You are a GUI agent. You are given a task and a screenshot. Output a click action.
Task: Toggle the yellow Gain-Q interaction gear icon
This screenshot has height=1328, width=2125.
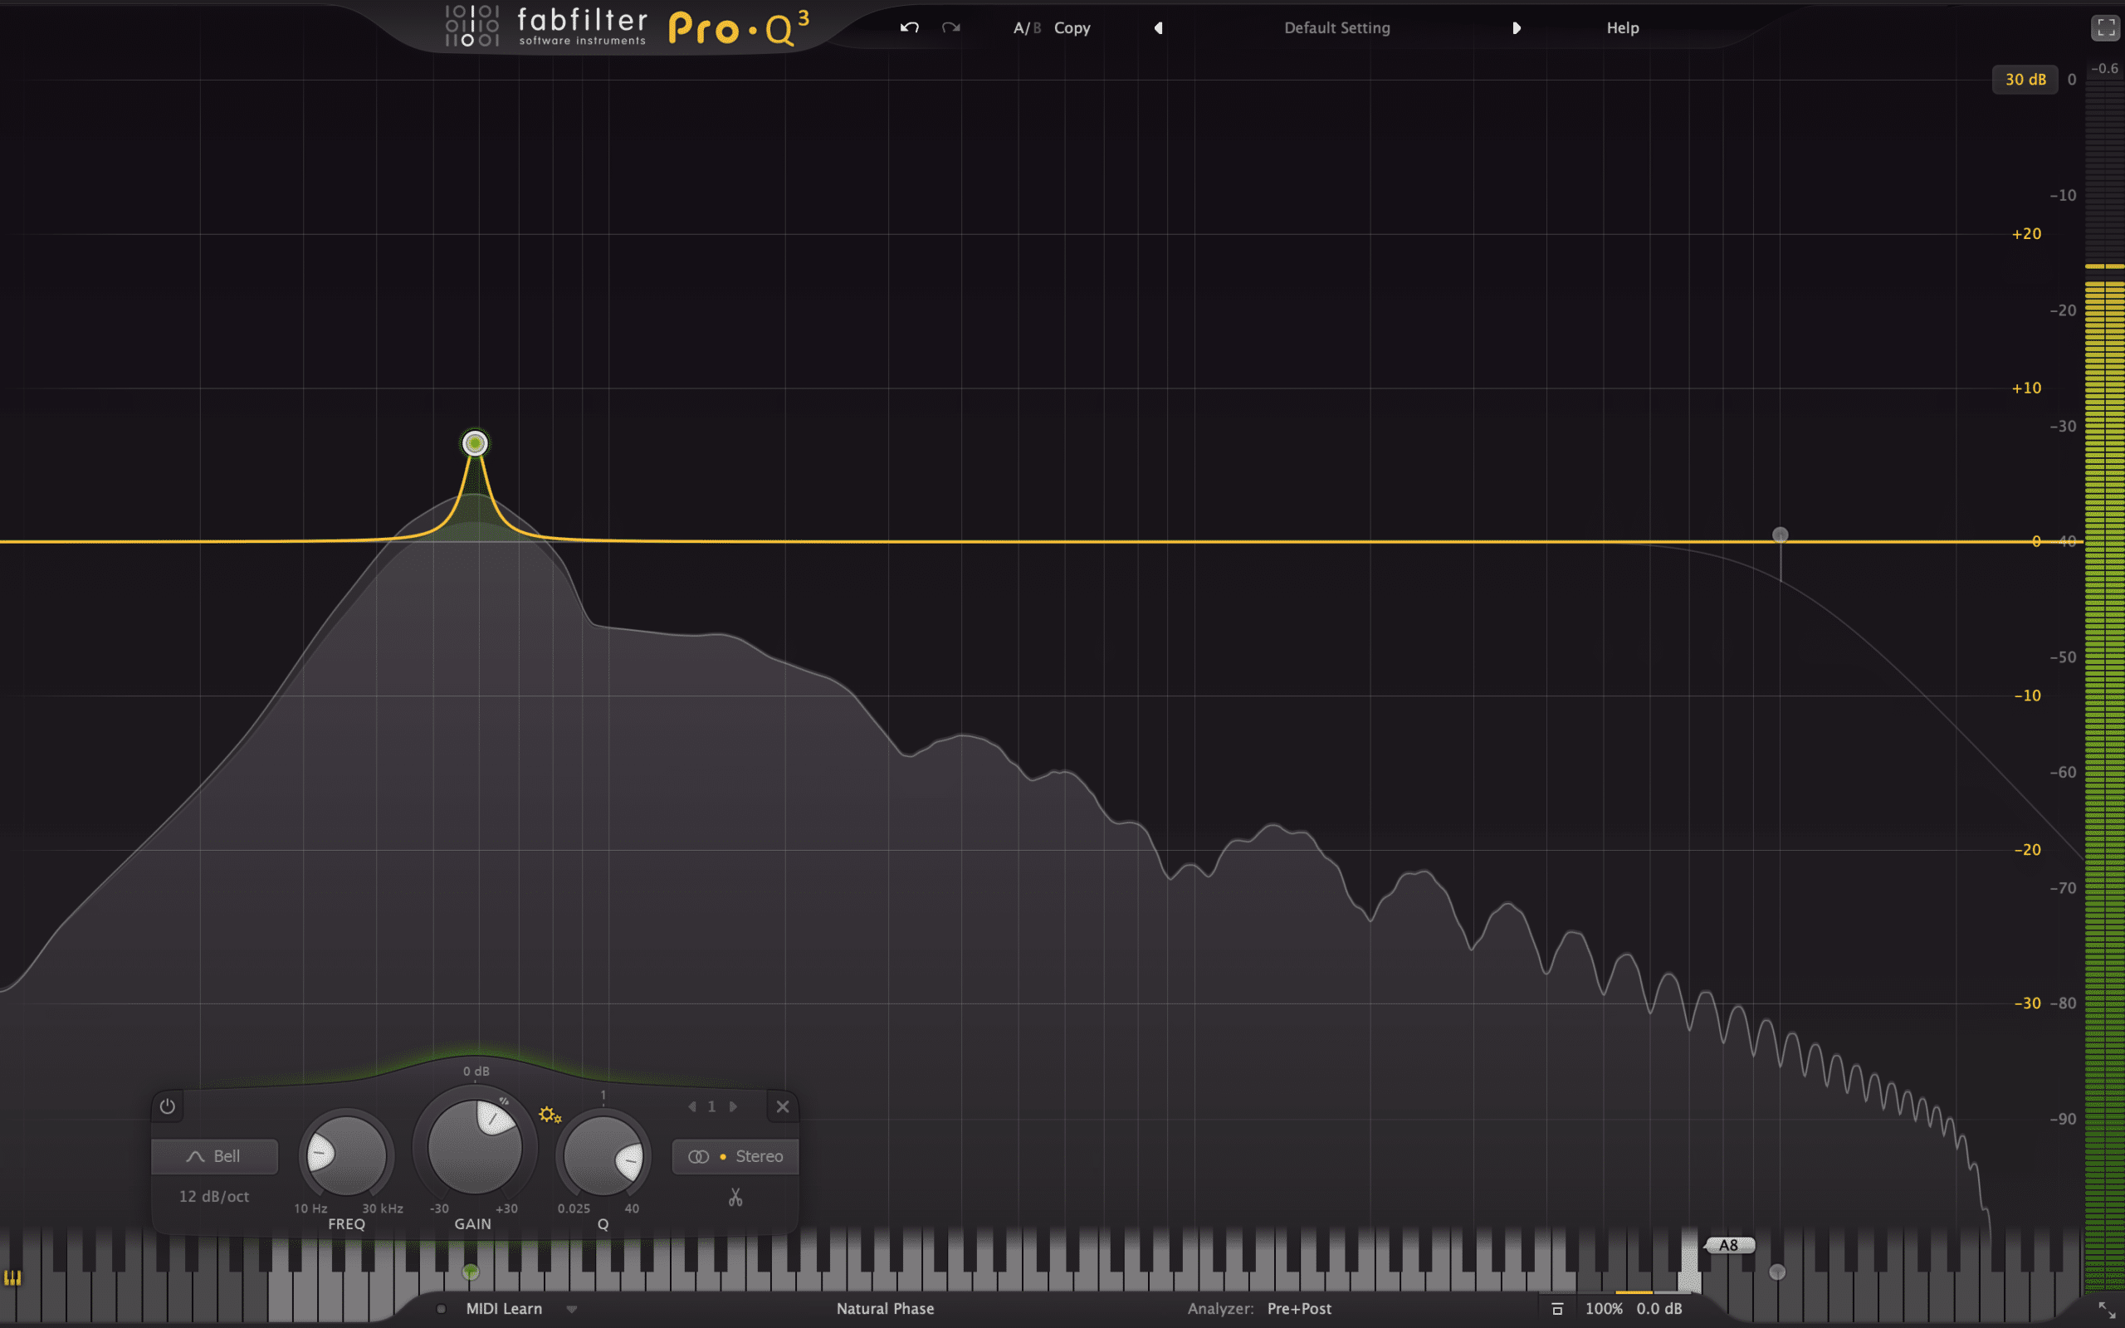pyautogui.click(x=550, y=1115)
